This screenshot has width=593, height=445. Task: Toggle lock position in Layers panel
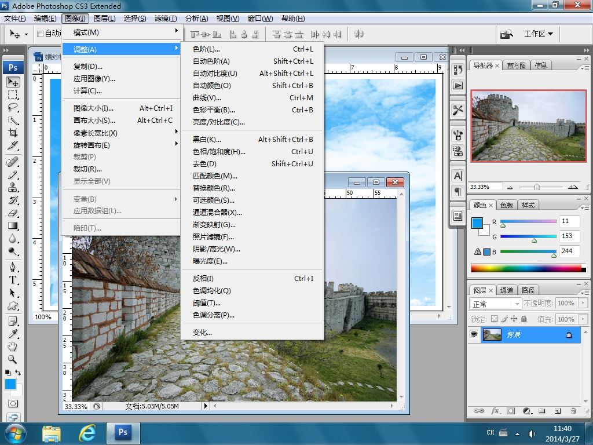(x=514, y=319)
